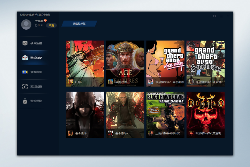This screenshot has width=250, height=167.
Task: Click the feedback message icon in title bar
Action: point(214,16)
